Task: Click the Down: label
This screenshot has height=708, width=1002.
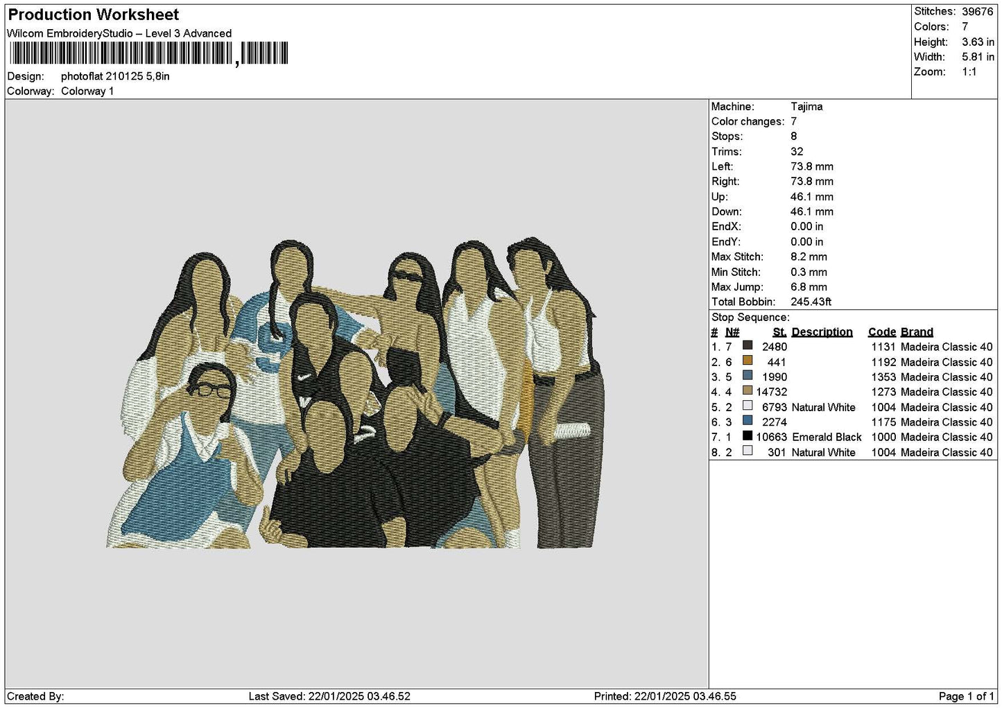Action: click(726, 212)
